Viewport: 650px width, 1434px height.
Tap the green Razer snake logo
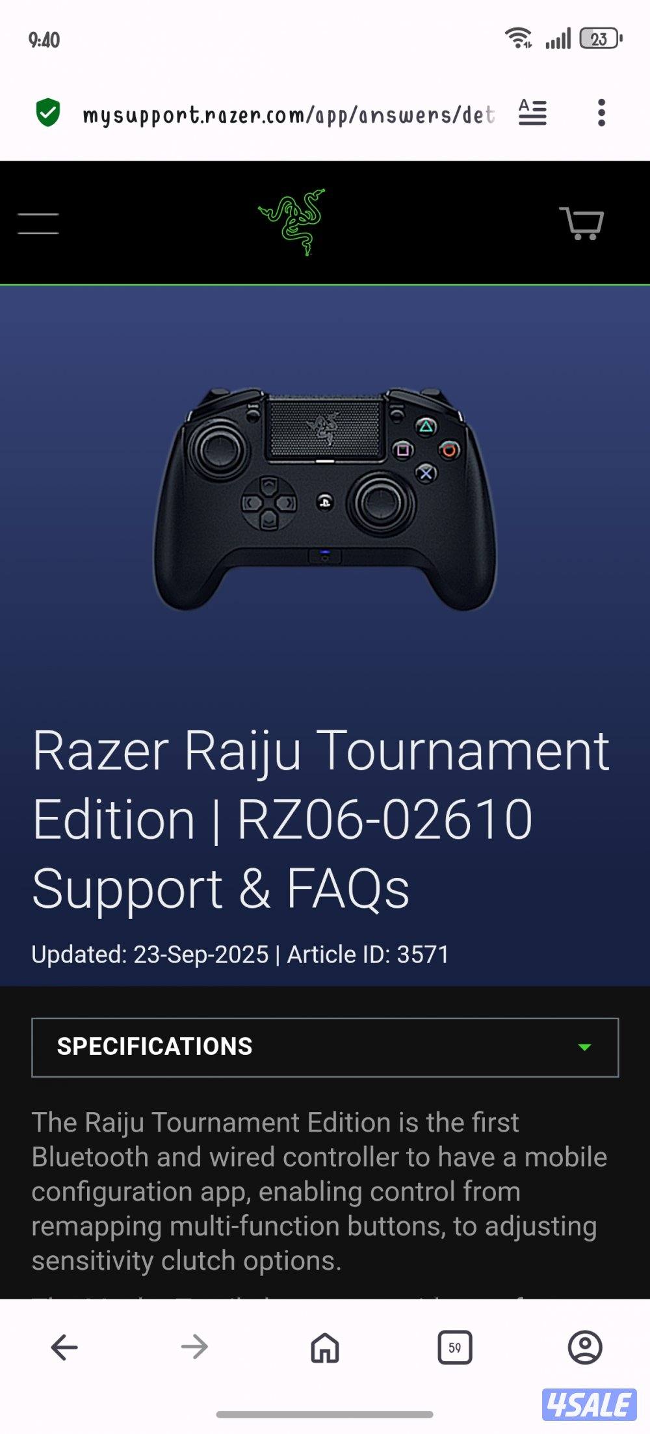(292, 222)
